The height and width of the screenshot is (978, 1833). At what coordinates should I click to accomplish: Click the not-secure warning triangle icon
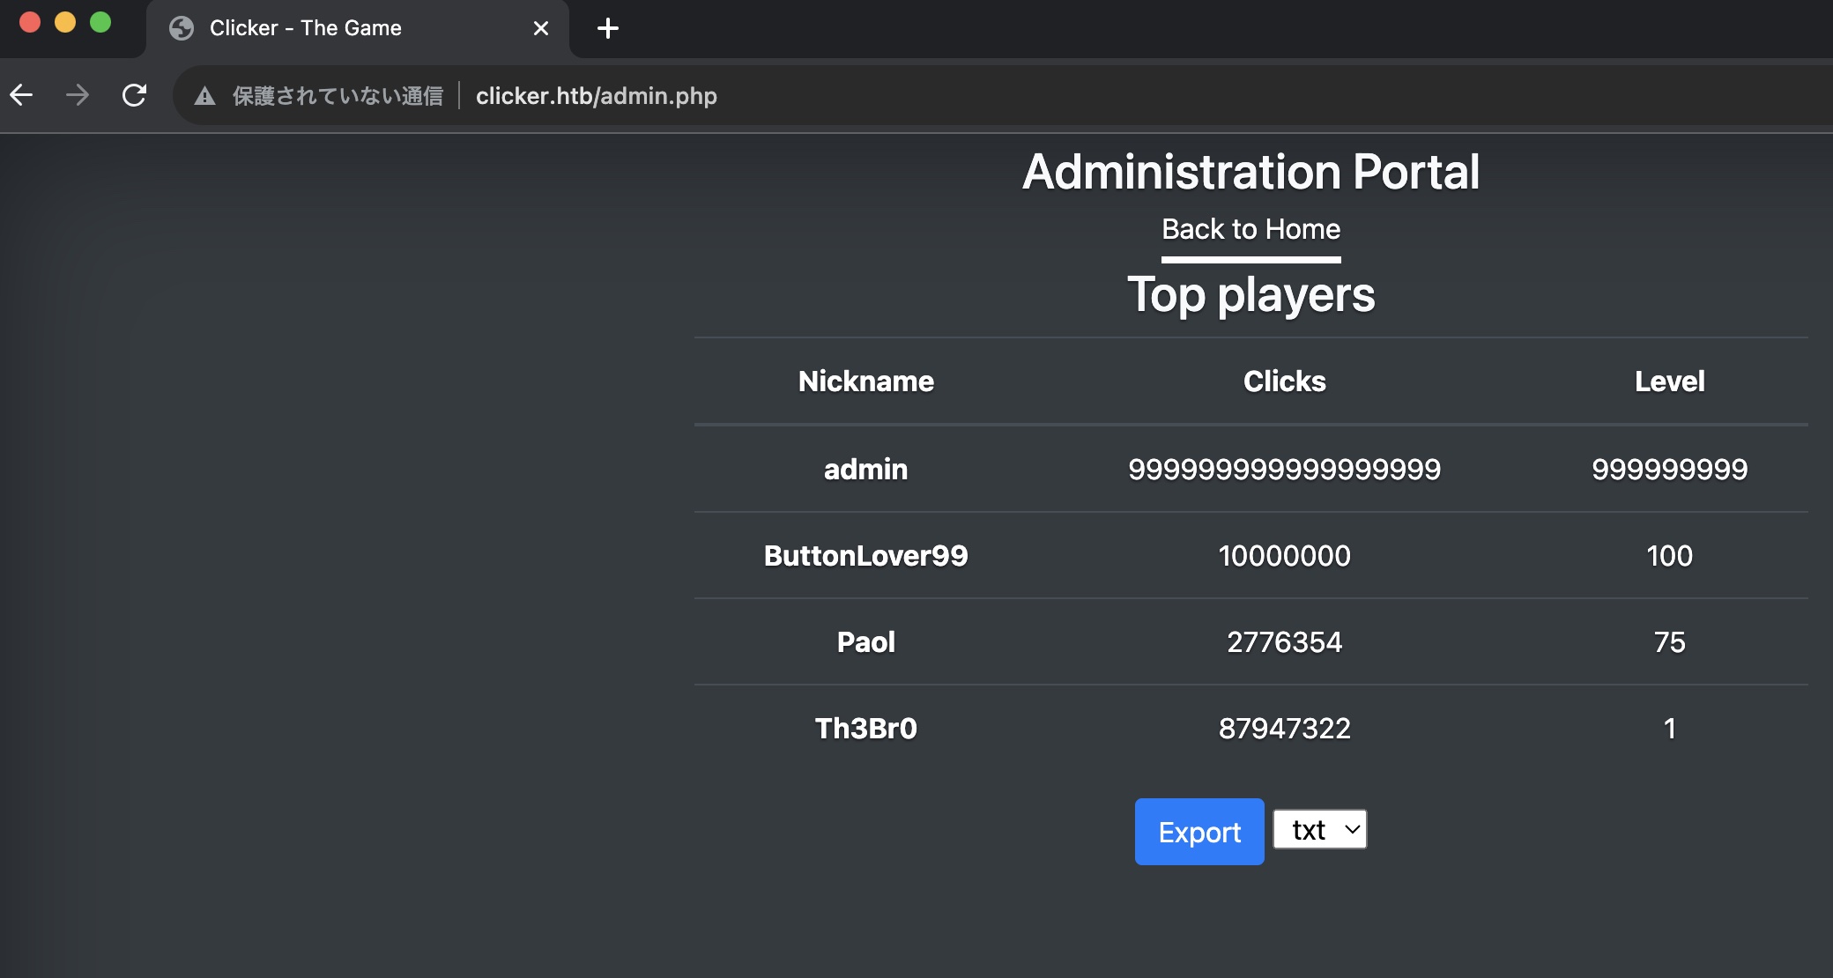(204, 96)
